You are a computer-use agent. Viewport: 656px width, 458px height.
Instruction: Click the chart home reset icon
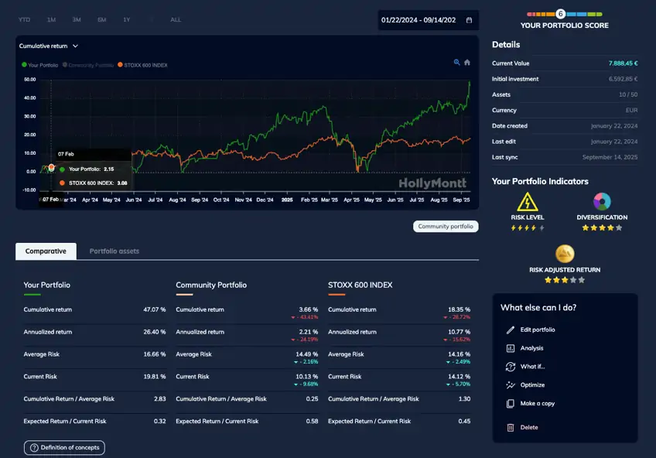click(x=467, y=63)
